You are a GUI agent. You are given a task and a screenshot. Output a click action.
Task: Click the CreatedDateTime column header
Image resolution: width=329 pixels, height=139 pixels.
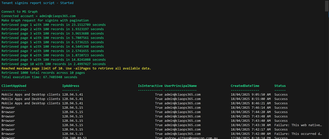point(245,86)
